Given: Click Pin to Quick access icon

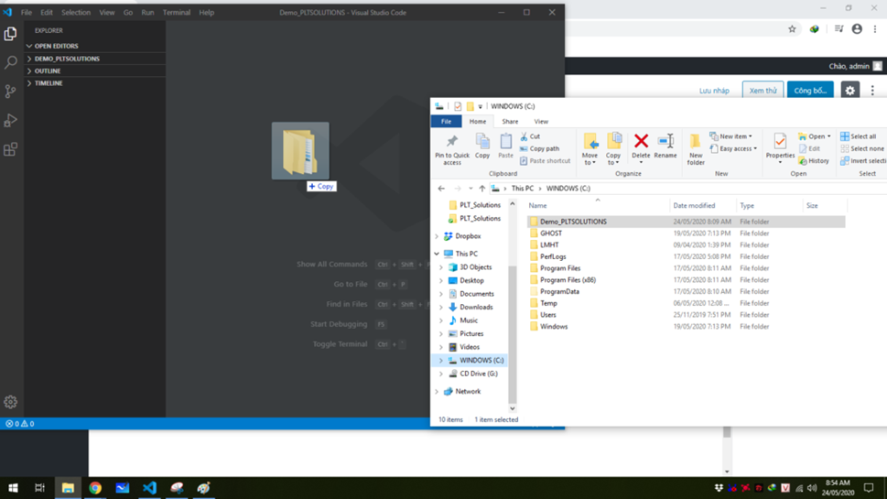Looking at the screenshot, I should pyautogui.click(x=452, y=148).
